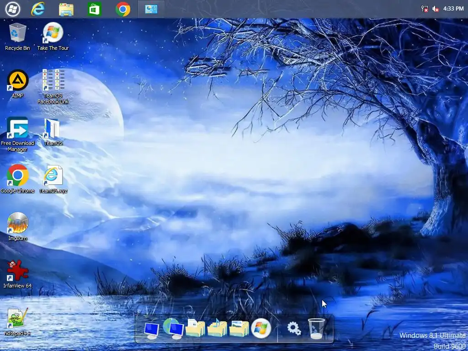Select the TeamOS desktop shortcut
This screenshot has width=468, height=351.
pos(53,132)
